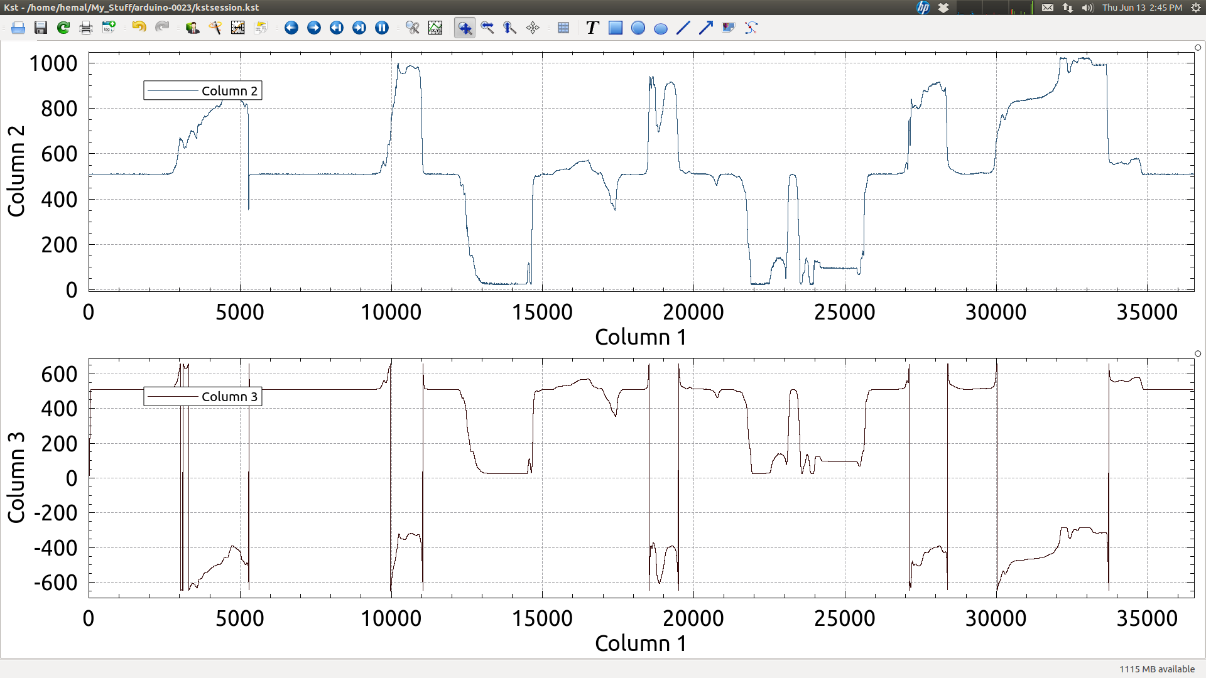Select the Box drawing tool
This screenshot has height=678, width=1206.
pos(616,28)
